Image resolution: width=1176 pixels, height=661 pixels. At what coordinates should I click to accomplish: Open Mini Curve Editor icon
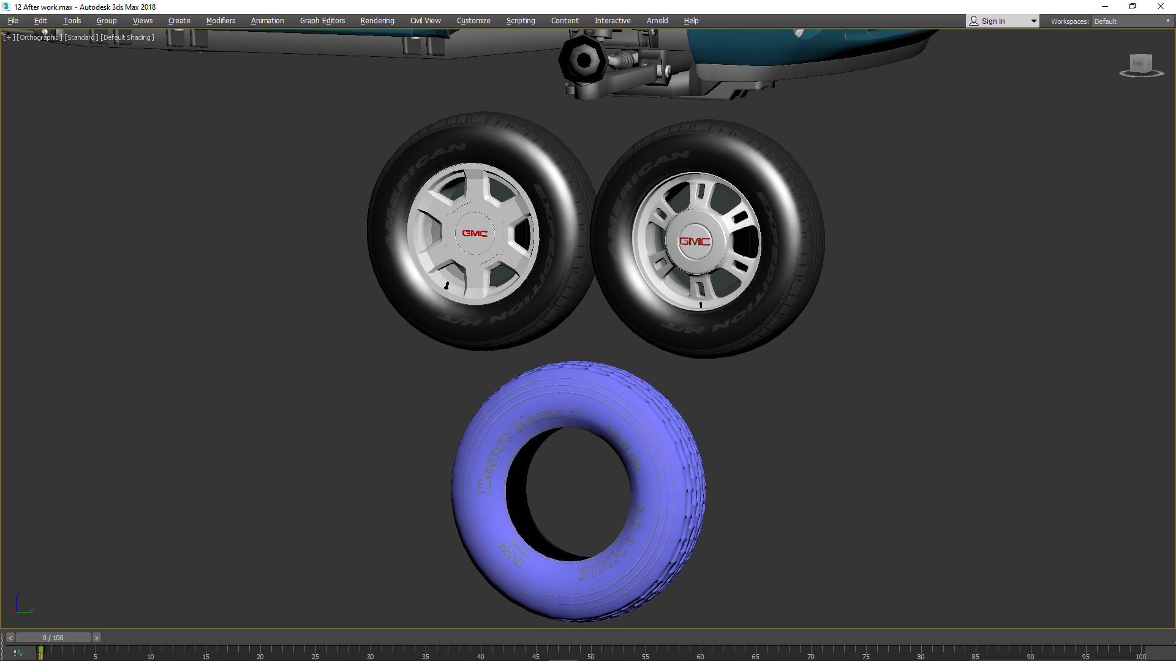18,653
